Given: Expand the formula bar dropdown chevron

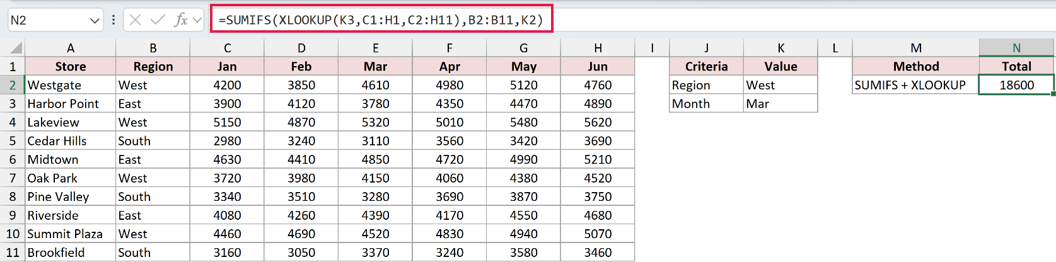Looking at the screenshot, I should click(x=197, y=20).
